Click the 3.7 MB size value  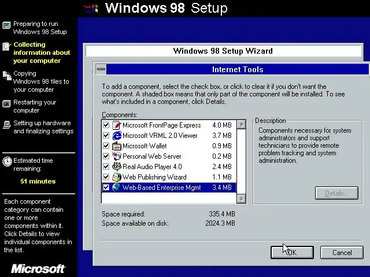point(222,136)
